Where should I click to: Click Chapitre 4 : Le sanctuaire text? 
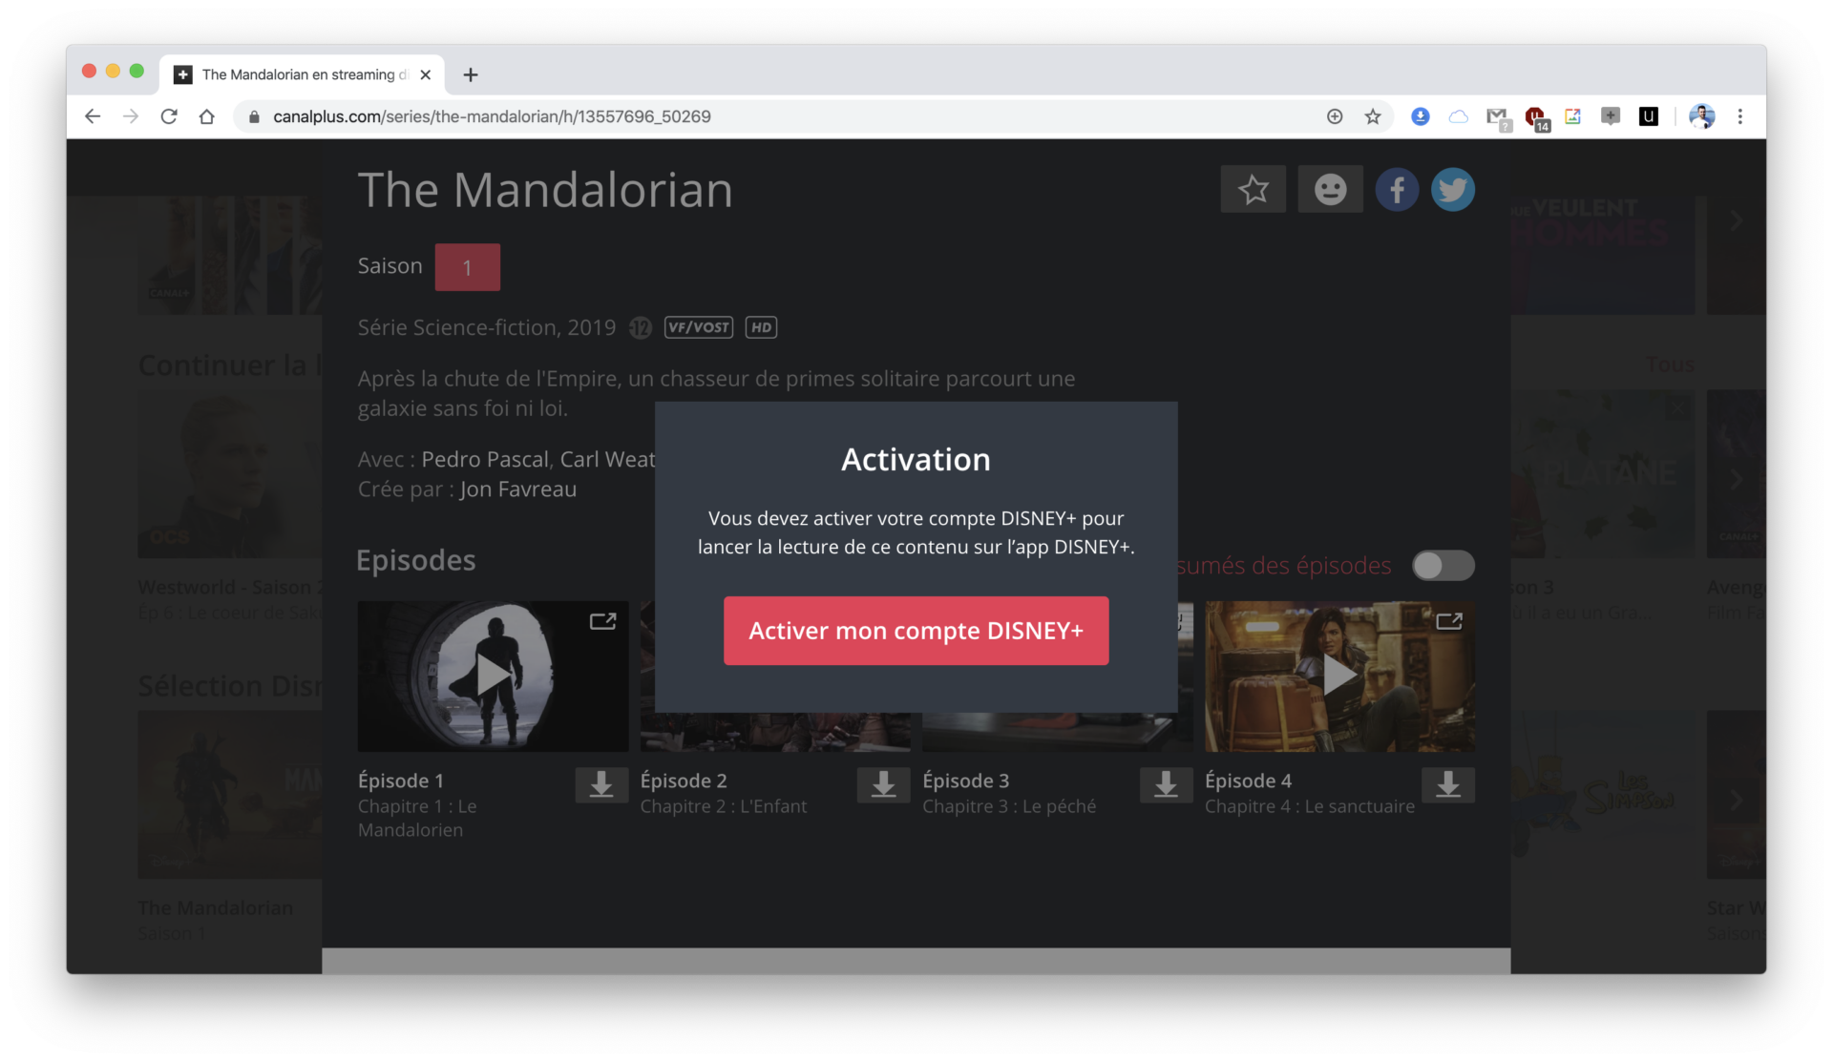1309,806
